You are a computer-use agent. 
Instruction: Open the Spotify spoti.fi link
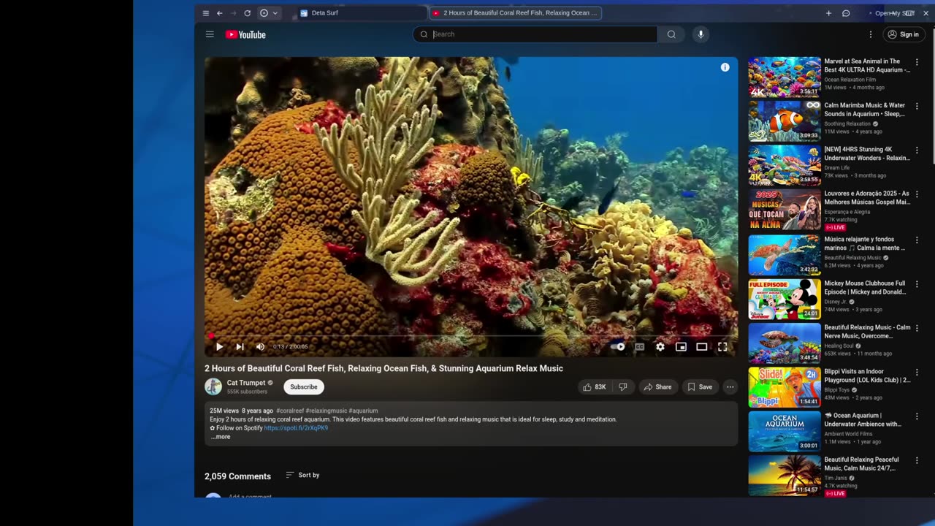coord(296,428)
